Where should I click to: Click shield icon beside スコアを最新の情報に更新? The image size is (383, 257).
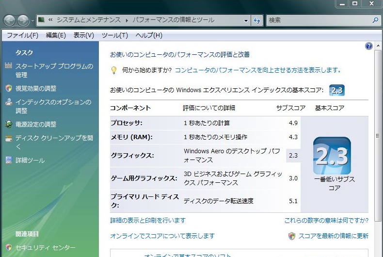click(x=292, y=236)
